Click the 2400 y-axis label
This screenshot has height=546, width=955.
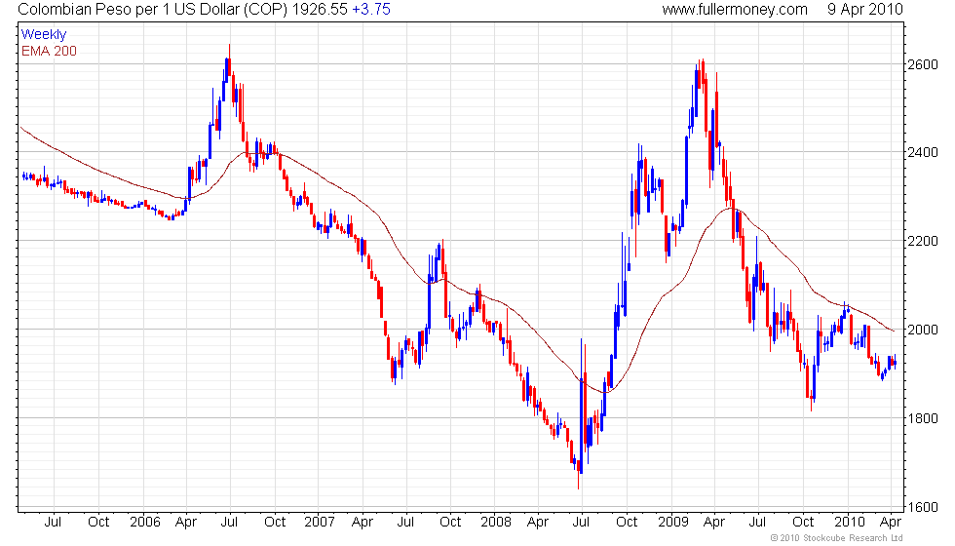[x=923, y=152]
